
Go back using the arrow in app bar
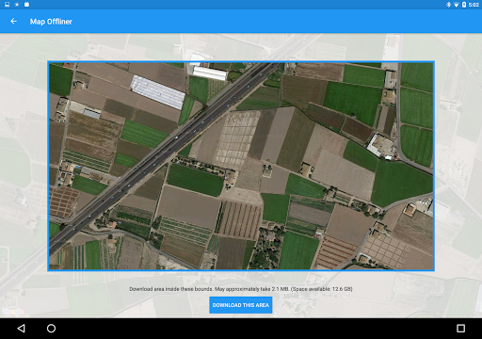(x=13, y=22)
